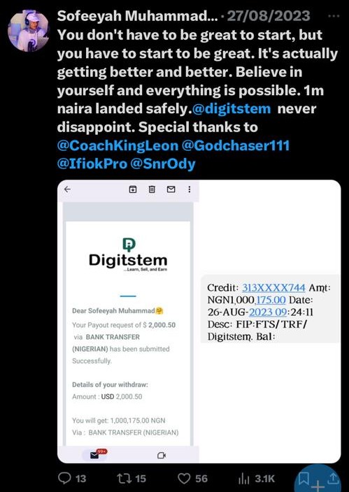This screenshot has width=349, height=492.
Task: Open the @IfiokPro mention
Action: click(x=92, y=164)
